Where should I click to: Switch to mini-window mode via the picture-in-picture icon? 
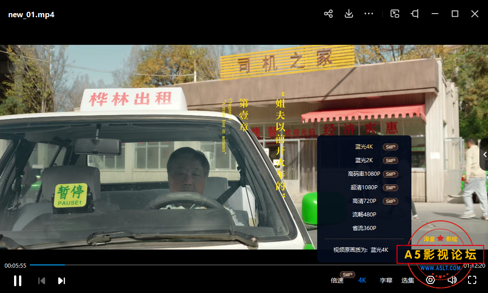click(x=395, y=14)
